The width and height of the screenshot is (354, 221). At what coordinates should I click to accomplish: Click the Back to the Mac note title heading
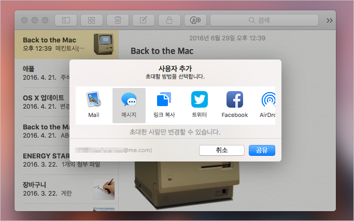[162, 51]
